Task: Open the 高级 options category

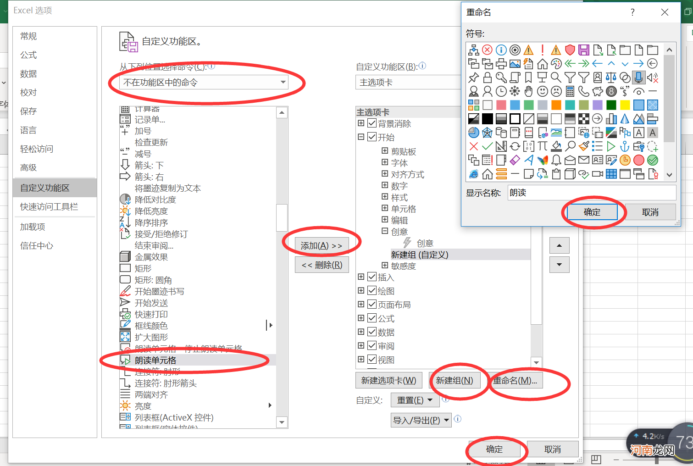Action: [55, 168]
